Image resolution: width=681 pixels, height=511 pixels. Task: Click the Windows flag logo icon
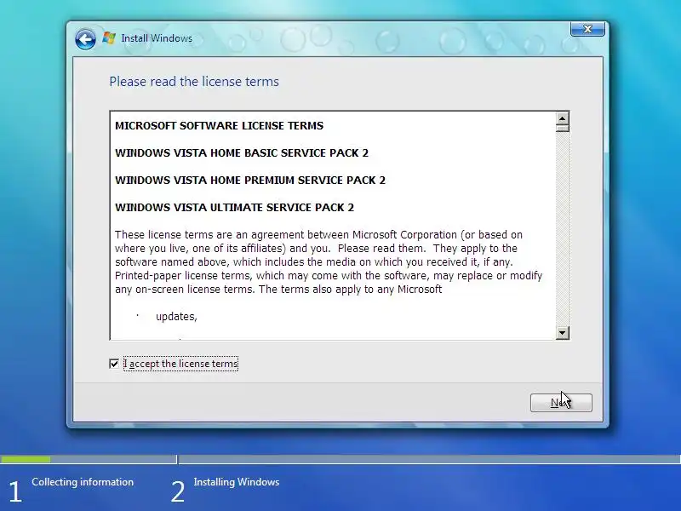click(x=109, y=38)
